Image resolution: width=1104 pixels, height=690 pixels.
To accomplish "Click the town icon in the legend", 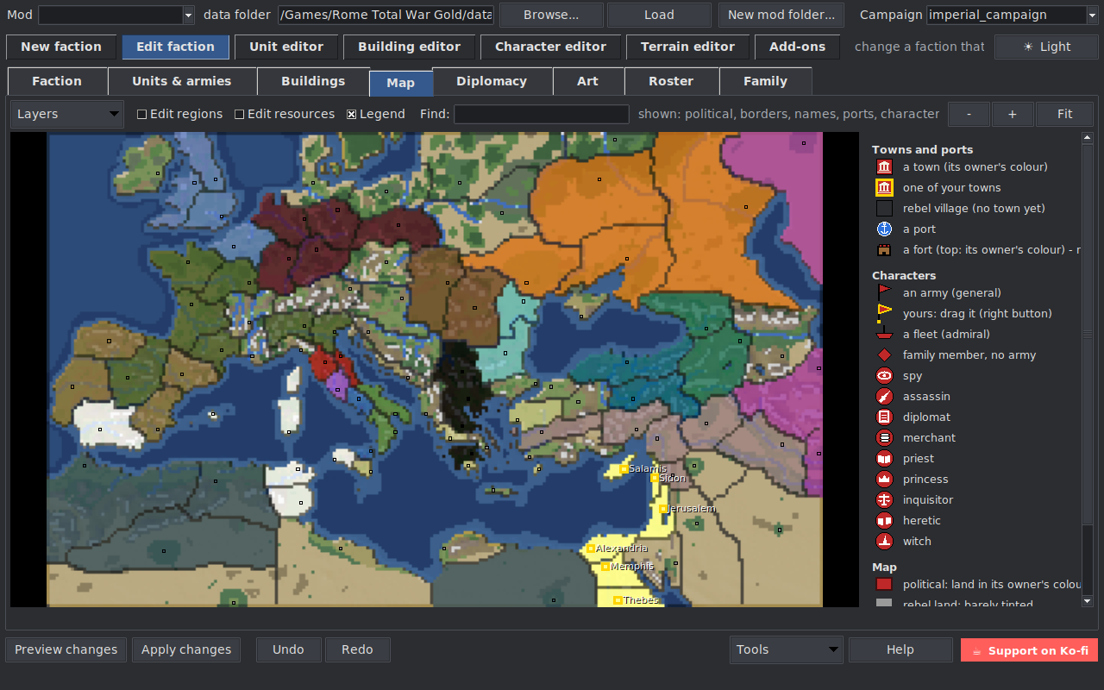I will click(x=884, y=167).
